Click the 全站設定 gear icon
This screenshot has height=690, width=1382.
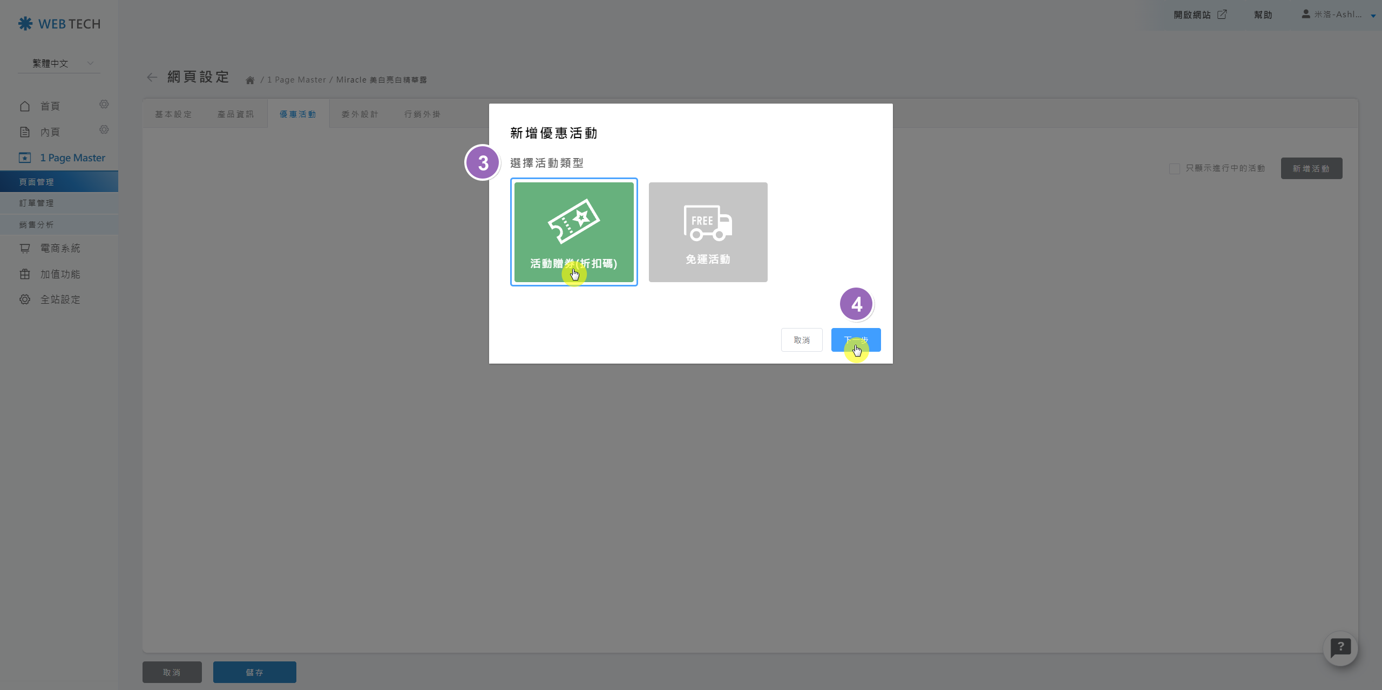25,299
